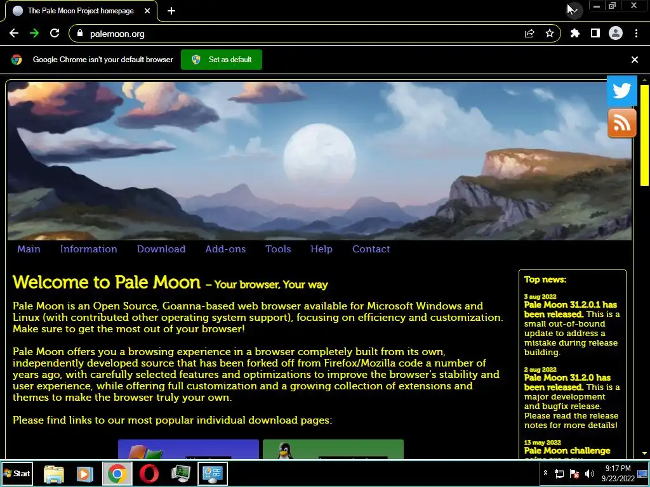Click the show desktop button
Viewport: 650px width, 487px height.
(x=644, y=473)
